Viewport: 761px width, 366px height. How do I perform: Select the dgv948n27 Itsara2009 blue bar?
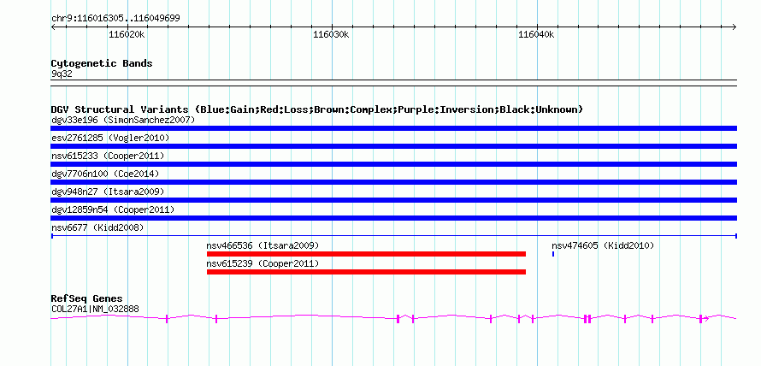(393, 200)
